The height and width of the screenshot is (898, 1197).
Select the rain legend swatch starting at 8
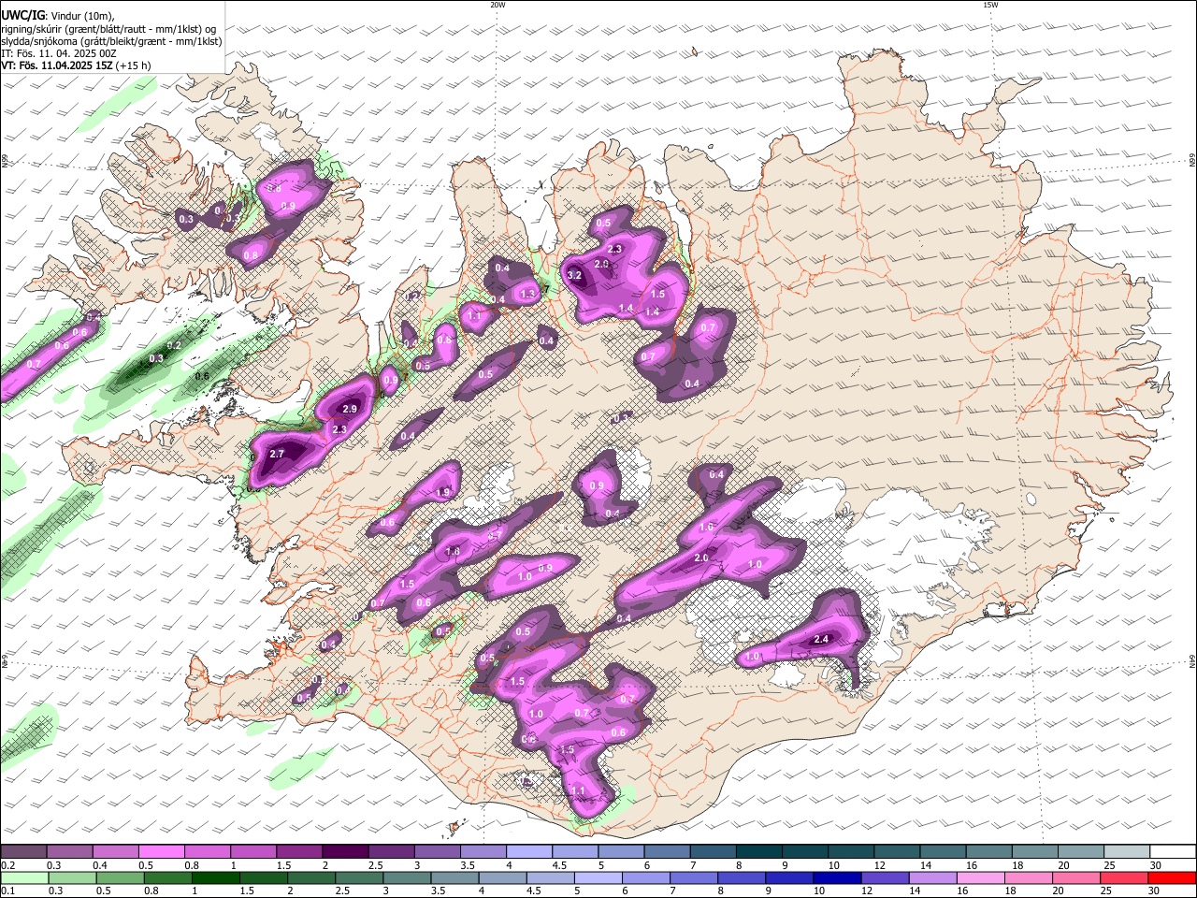tap(742, 878)
